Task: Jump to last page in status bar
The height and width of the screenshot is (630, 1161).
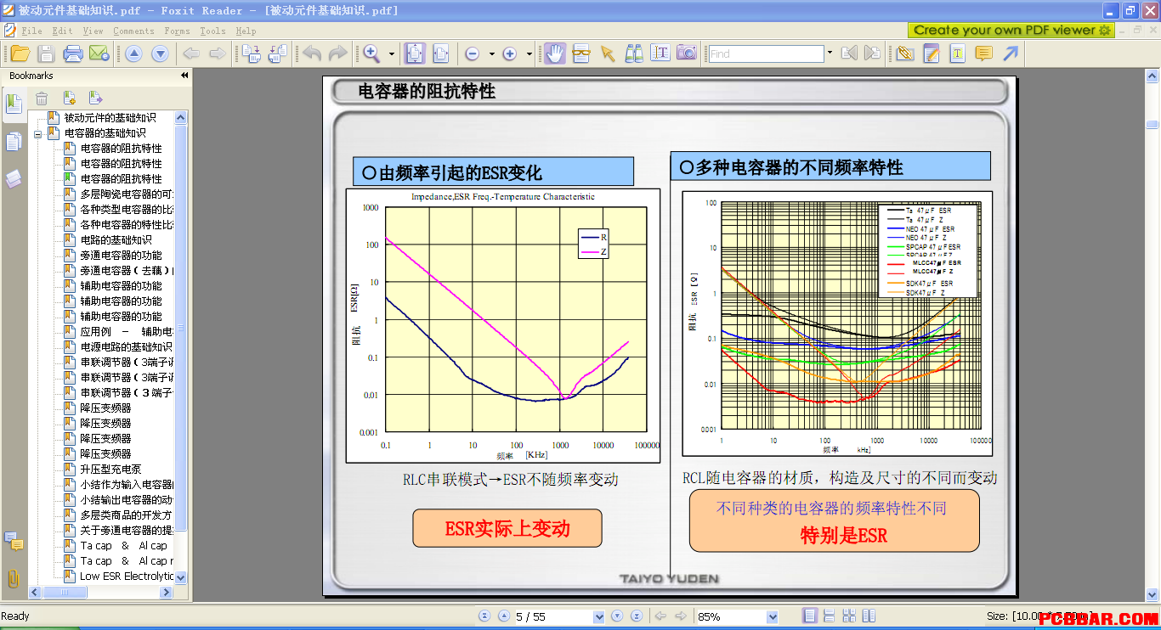Action: pyautogui.click(x=636, y=616)
